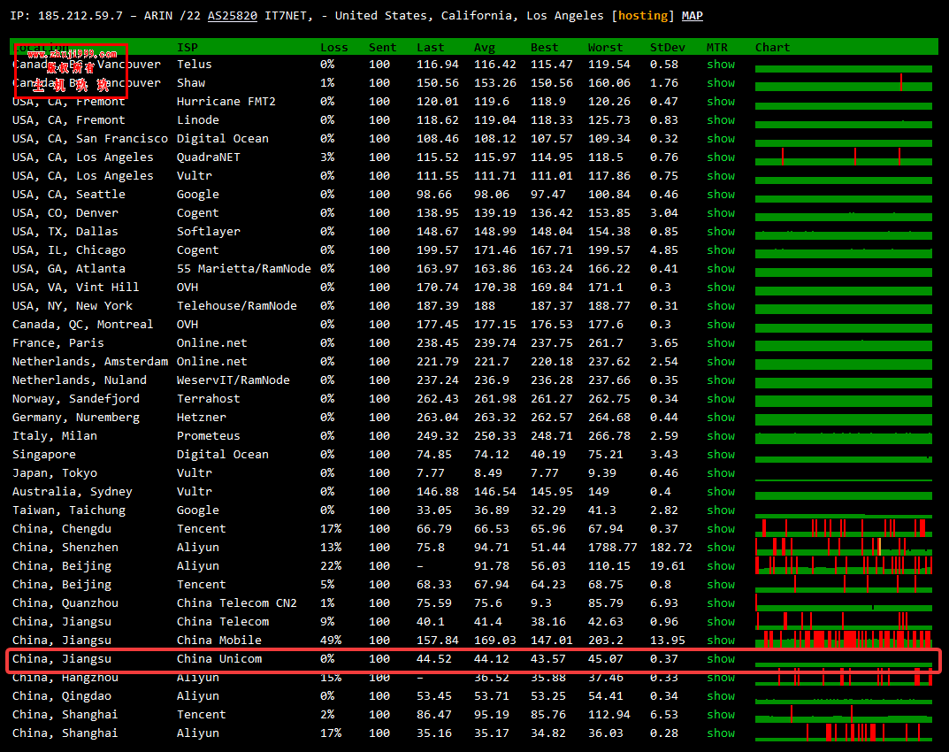Viewport: 949px width, 752px height.
Task: Show MTR for Beijing Aliyun
Action: coord(721,565)
